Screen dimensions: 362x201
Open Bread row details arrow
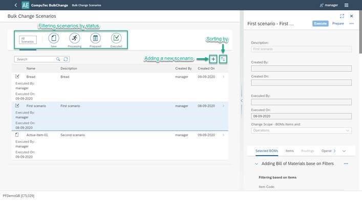[x=223, y=77]
